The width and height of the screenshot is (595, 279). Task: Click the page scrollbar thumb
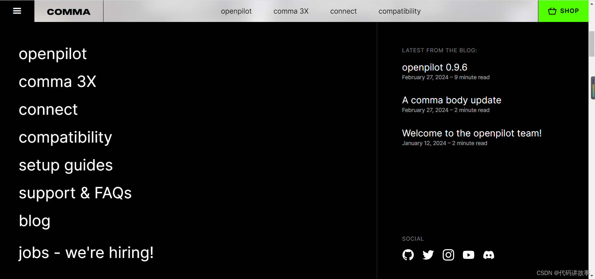pos(592,44)
